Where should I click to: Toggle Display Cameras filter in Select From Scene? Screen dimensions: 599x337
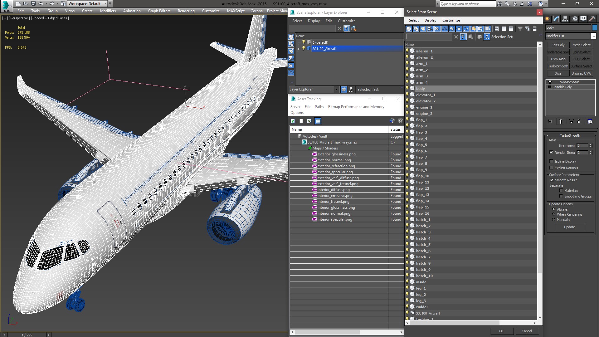[430, 29]
